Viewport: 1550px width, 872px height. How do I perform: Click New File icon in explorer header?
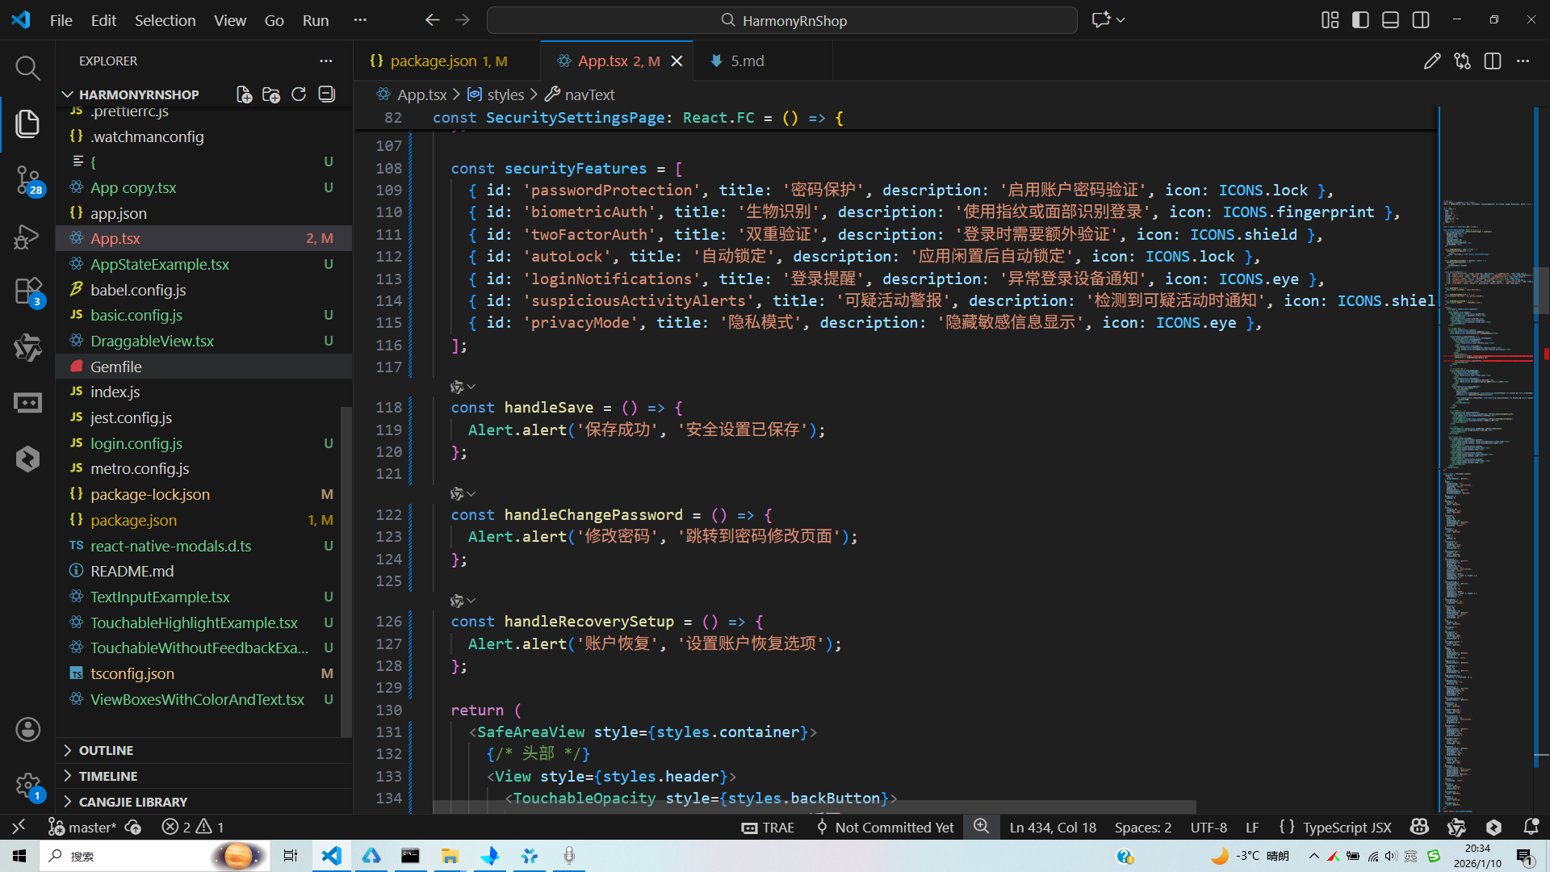click(244, 94)
